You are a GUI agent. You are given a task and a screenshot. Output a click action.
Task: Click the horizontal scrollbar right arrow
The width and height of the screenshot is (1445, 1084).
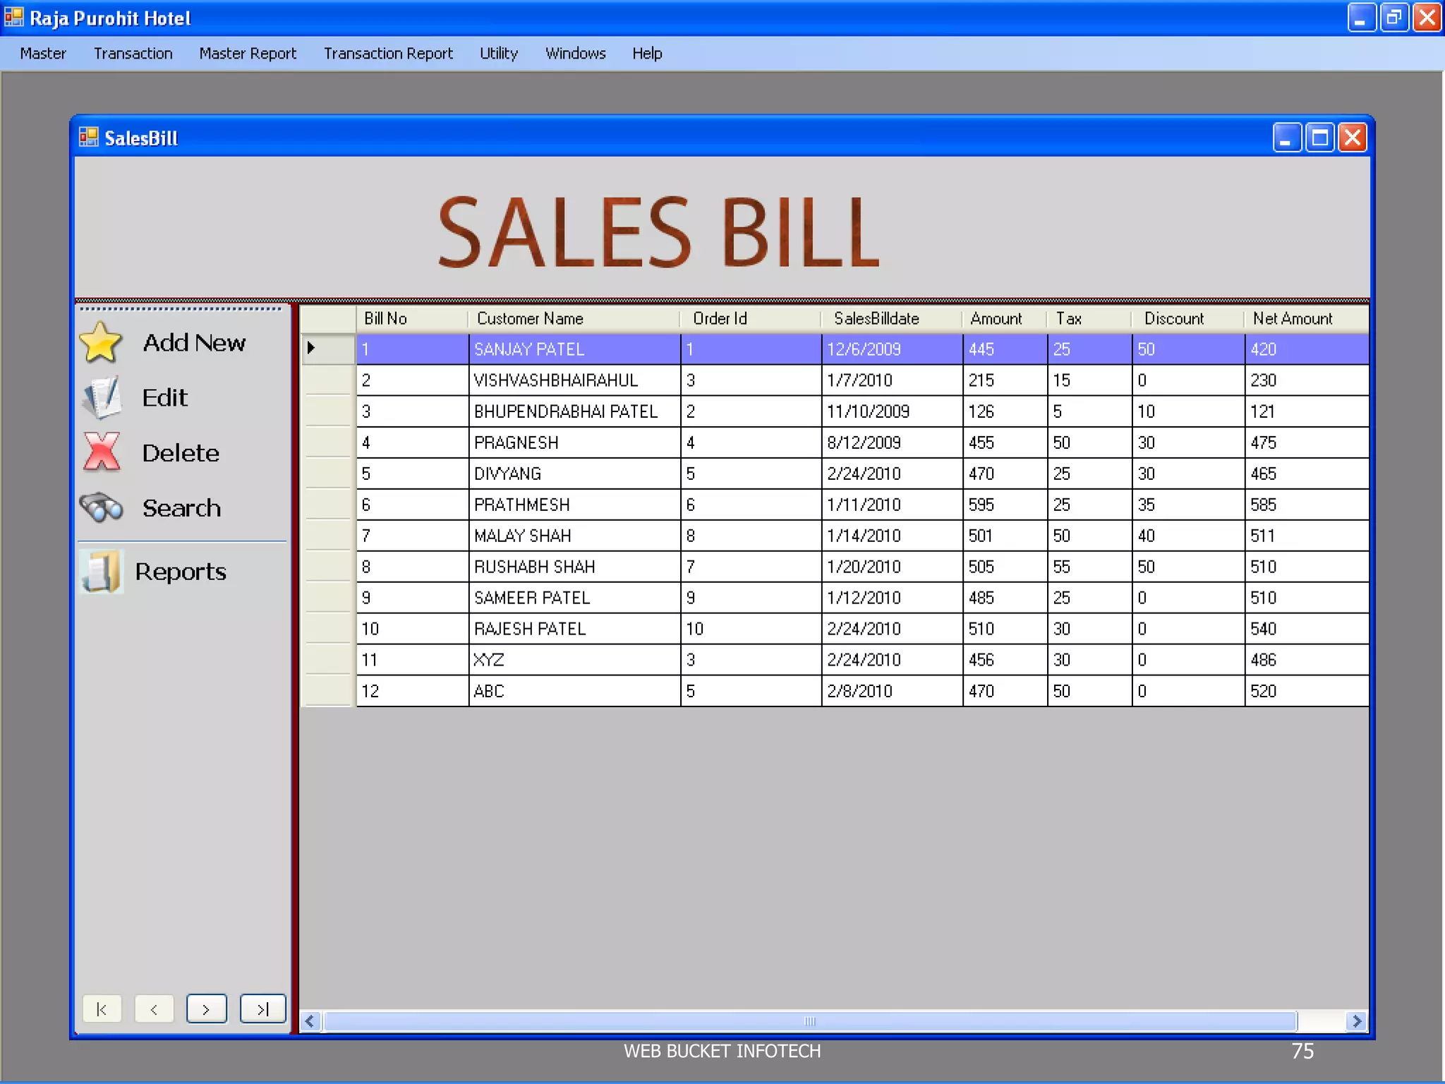[x=1357, y=1021]
